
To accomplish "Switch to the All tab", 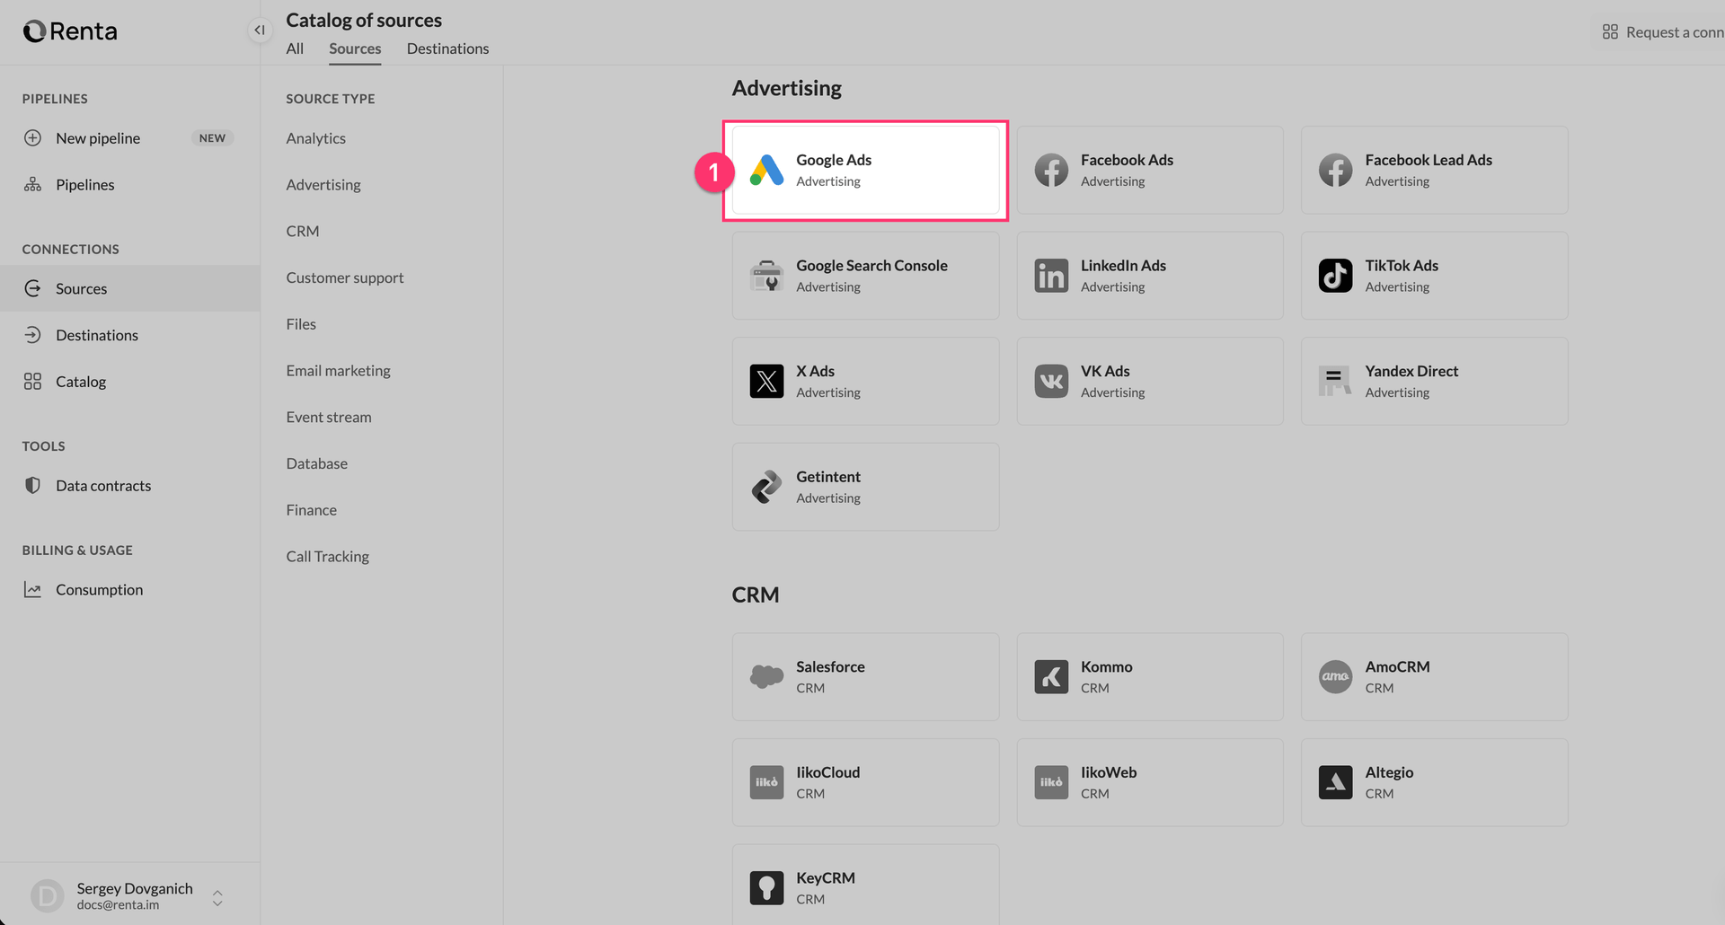I will pyautogui.click(x=295, y=48).
